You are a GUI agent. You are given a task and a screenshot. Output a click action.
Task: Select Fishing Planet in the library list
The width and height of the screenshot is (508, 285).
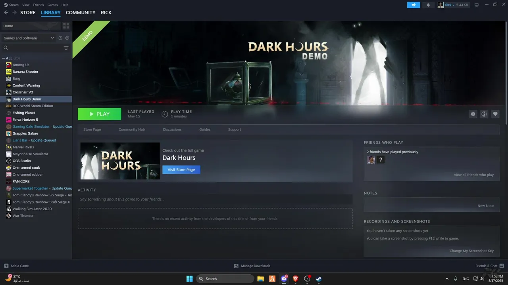24,113
